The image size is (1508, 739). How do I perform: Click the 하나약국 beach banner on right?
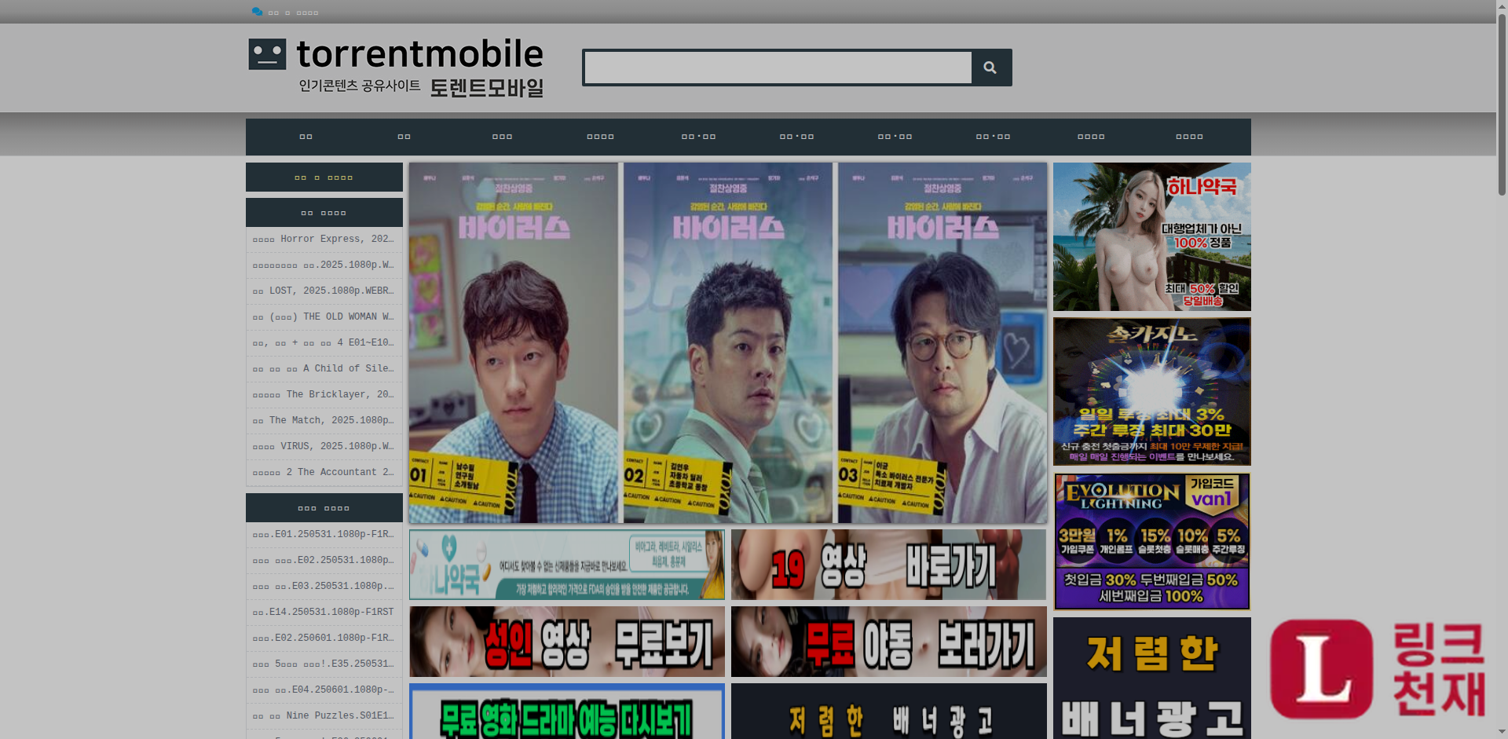click(x=1151, y=237)
